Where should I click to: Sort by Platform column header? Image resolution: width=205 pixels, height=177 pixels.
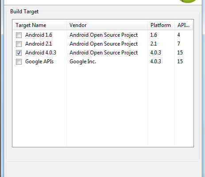pyautogui.click(x=161, y=25)
